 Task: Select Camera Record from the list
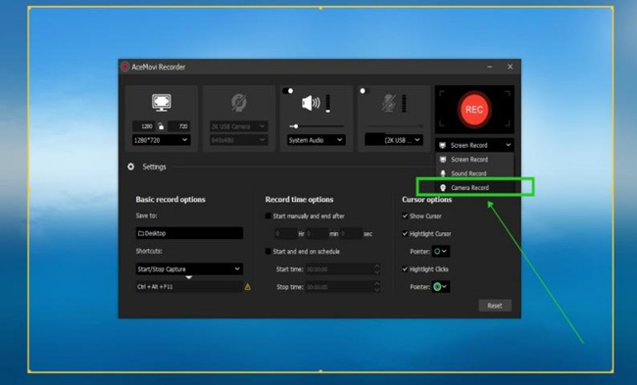pyautogui.click(x=474, y=188)
